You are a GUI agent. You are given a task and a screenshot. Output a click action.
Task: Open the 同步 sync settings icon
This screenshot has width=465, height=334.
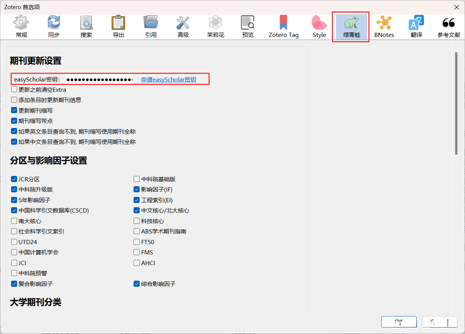[x=54, y=26]
